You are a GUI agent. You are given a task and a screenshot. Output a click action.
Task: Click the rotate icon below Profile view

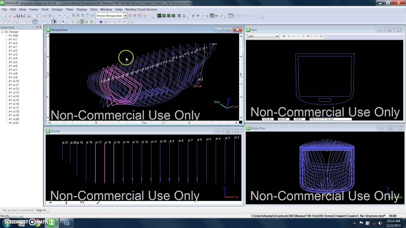[82, 203]
